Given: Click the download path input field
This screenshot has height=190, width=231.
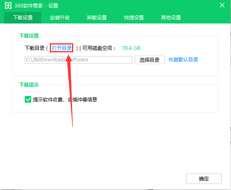Looking at the screenshot, I should click(78, 60).
